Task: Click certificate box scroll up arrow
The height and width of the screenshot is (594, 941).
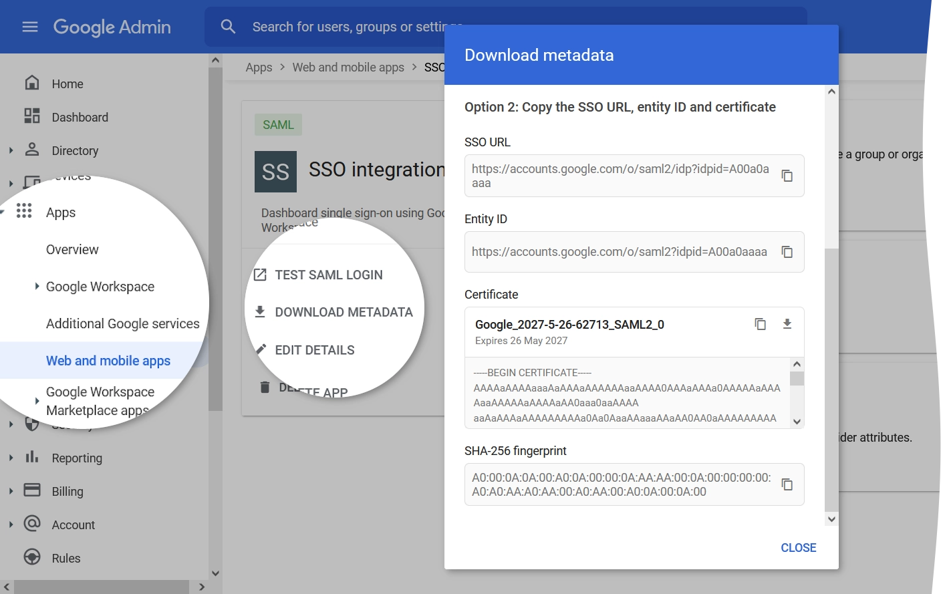Action: 797,364
